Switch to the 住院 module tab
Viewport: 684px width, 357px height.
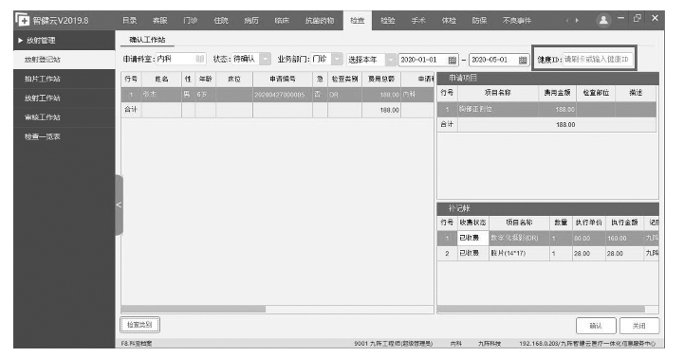tap(221, 21)
